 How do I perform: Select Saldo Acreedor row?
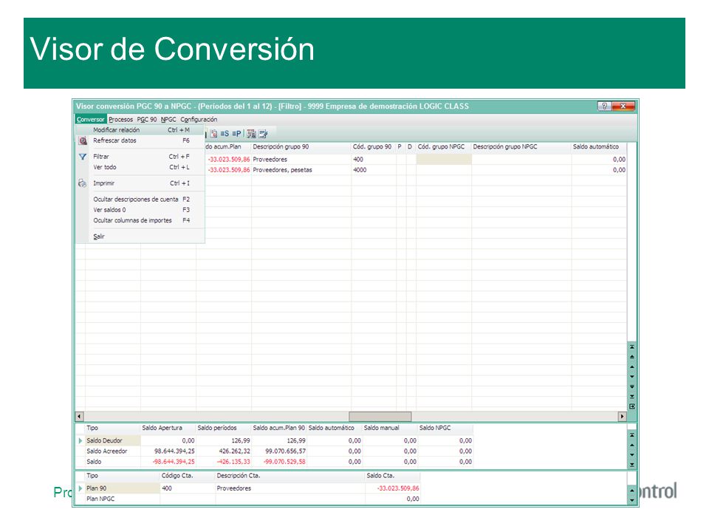(x=274, y=451)
